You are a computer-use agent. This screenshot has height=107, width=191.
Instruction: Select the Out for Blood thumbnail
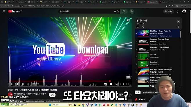pyautogui.click(x=143, y=80)
